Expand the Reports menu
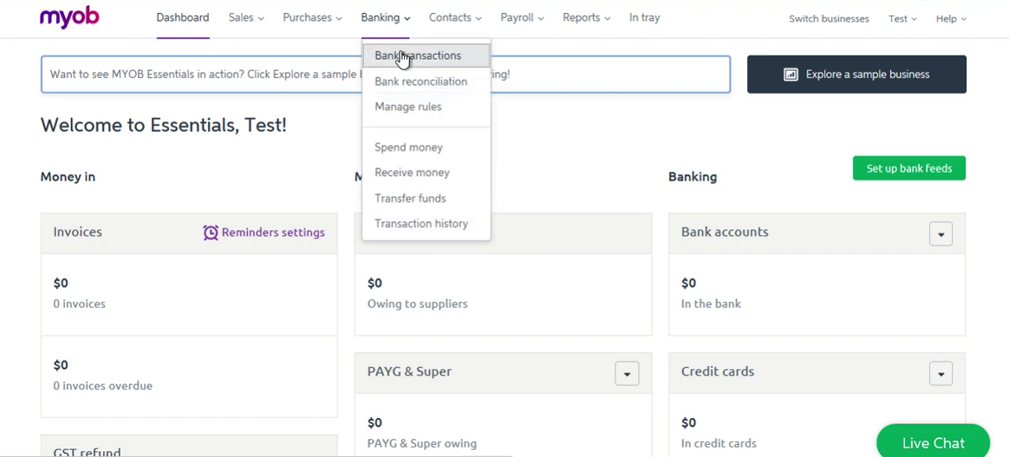 pos(587,18)
